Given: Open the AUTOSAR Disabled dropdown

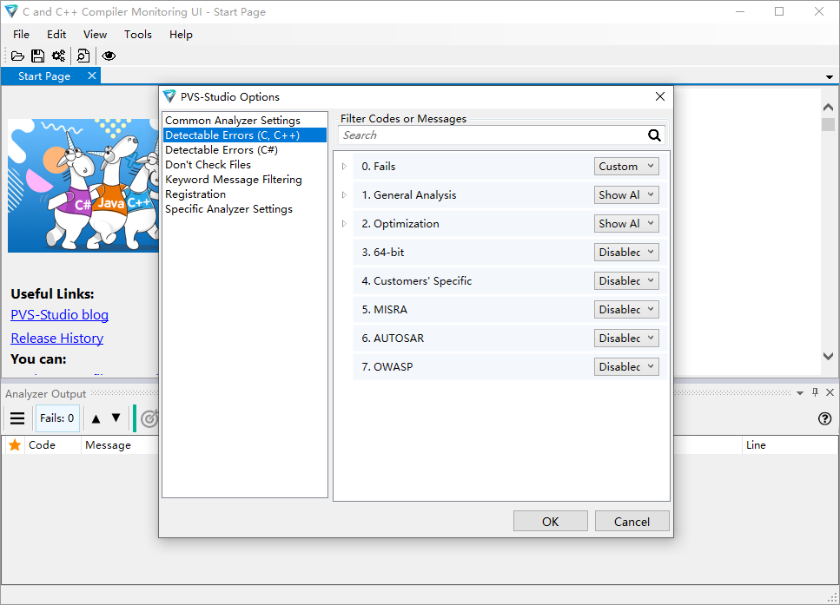Looking at the screenshot, I should coord(626,339).
